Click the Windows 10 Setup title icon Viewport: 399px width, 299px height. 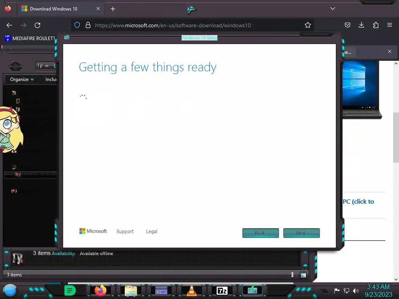click(x=67, y=37)
